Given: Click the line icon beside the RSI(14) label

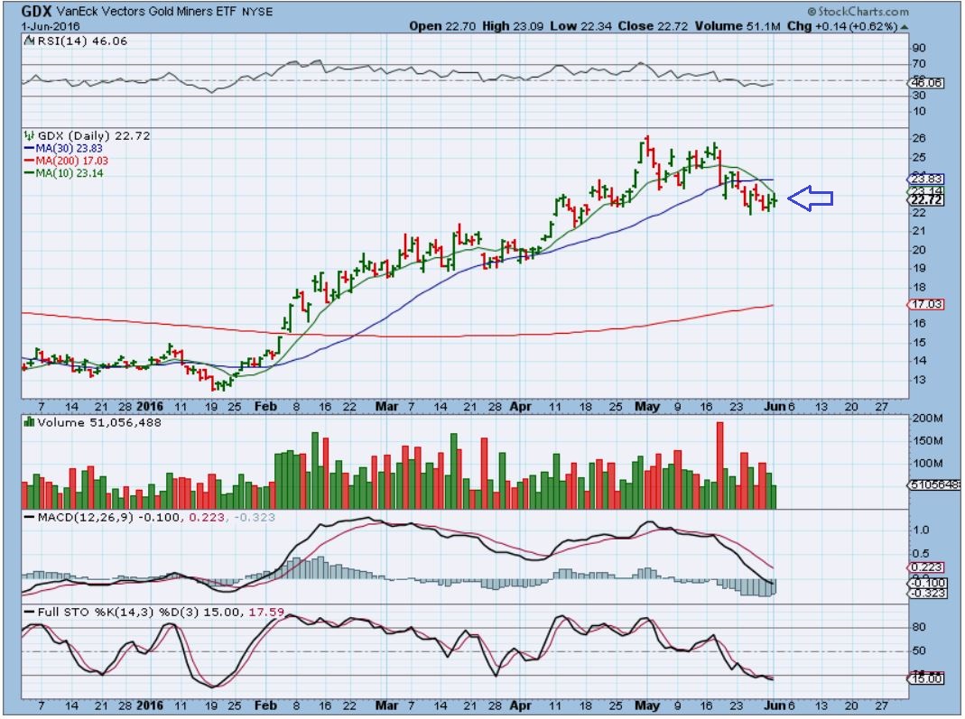Looking at the screenshot, I should (29, 41).
